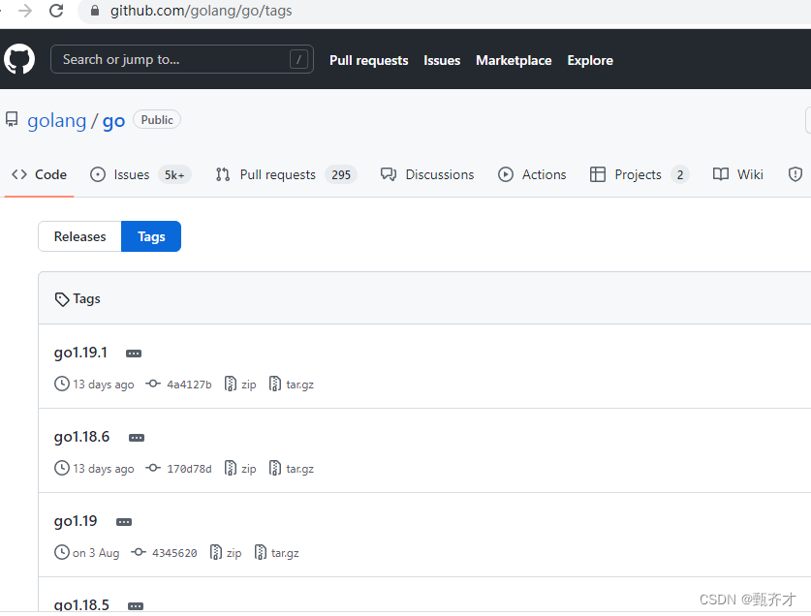Download zip for go1.18.6

pyautogui.click(x=240, y=469)
